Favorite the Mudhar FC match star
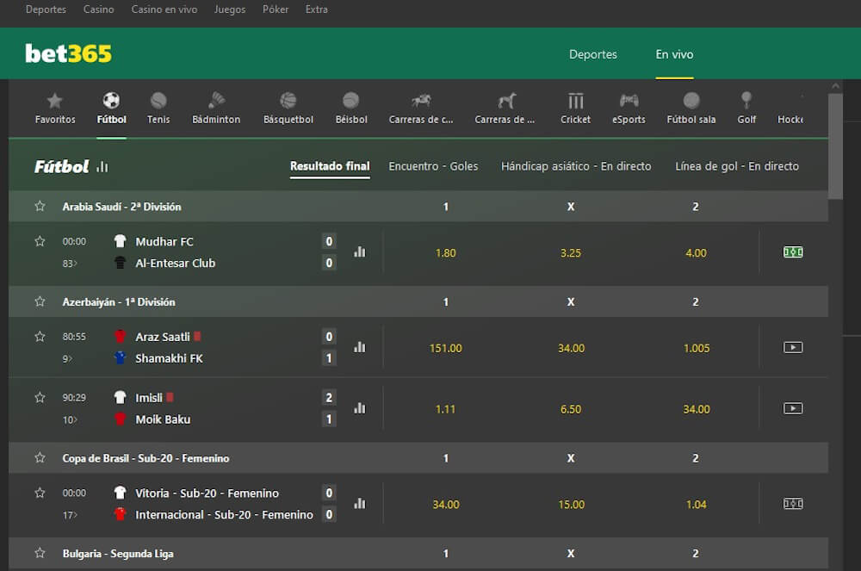 pos(40,241)
